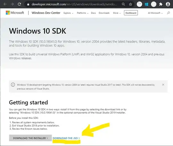Click Download the Installer button
173x146 pixels.
(30, 138)
